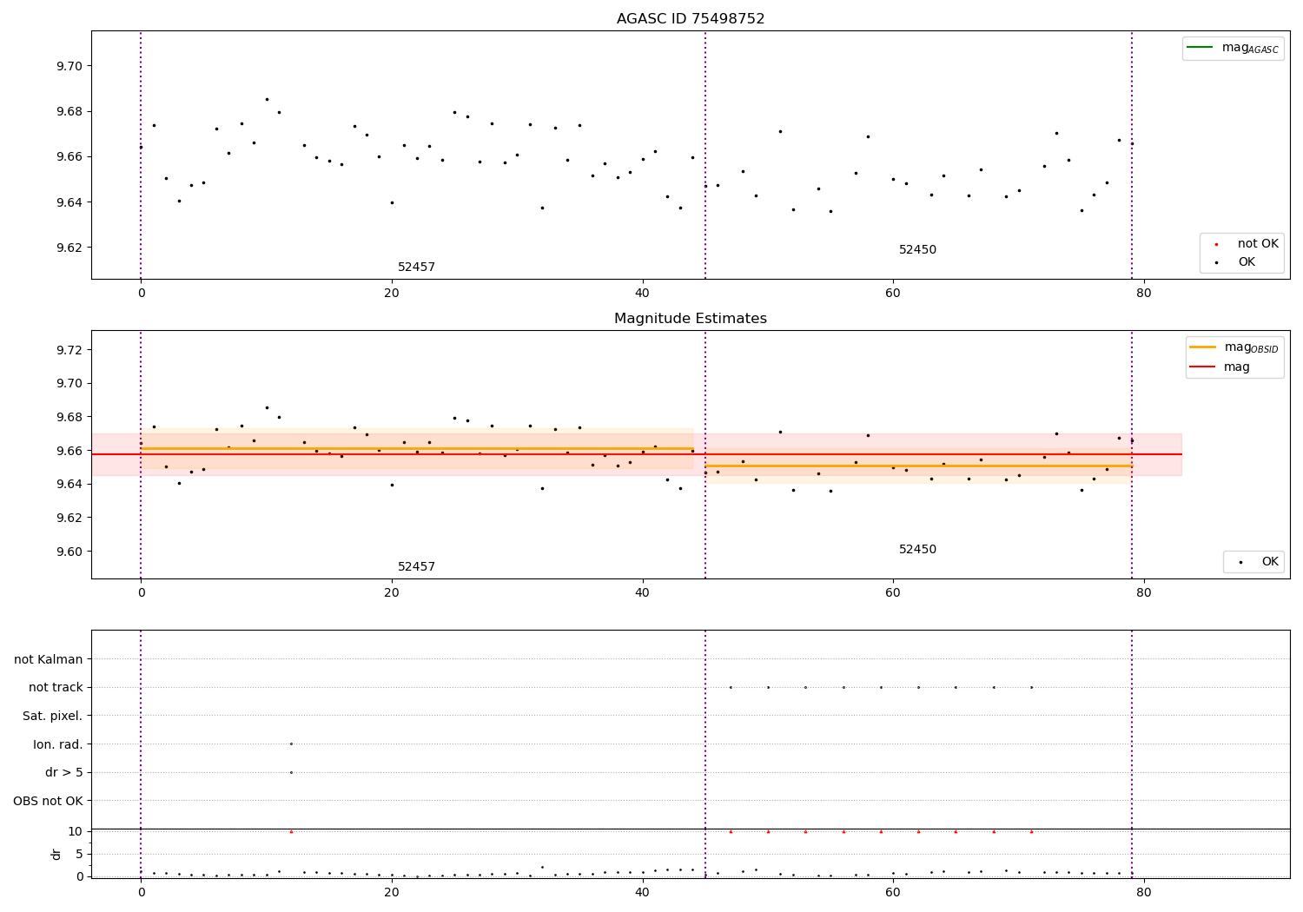Click the first red triangle marker on the dr axis
The width and height of the screenshot is (1303, 912).
(x=291, y=831)
